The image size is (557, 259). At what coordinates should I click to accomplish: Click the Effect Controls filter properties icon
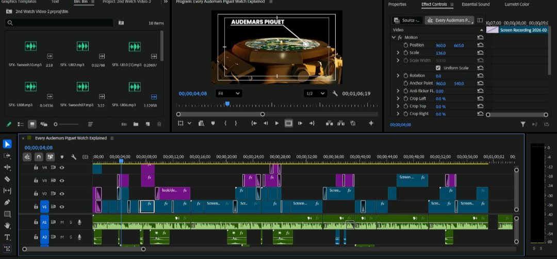tap(523, 124)
